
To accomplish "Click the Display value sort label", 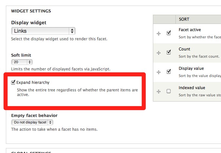I will (191, 68).
